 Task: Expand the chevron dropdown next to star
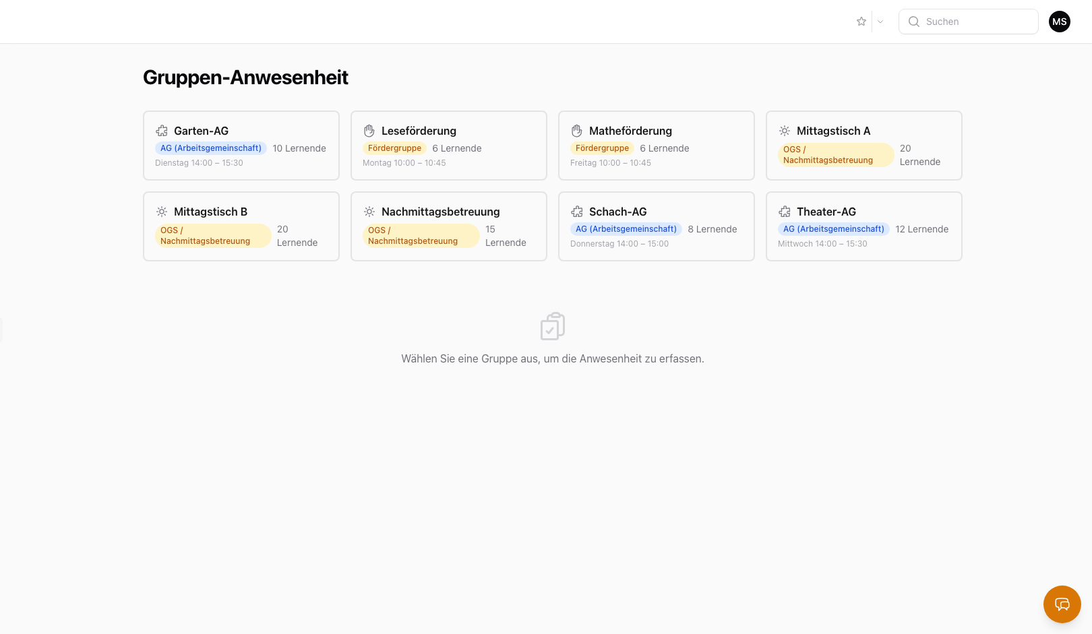tap(880, 22)
